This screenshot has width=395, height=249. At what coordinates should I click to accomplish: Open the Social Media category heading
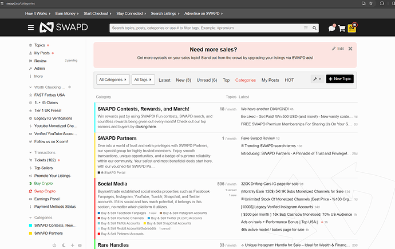click(112, 184)
